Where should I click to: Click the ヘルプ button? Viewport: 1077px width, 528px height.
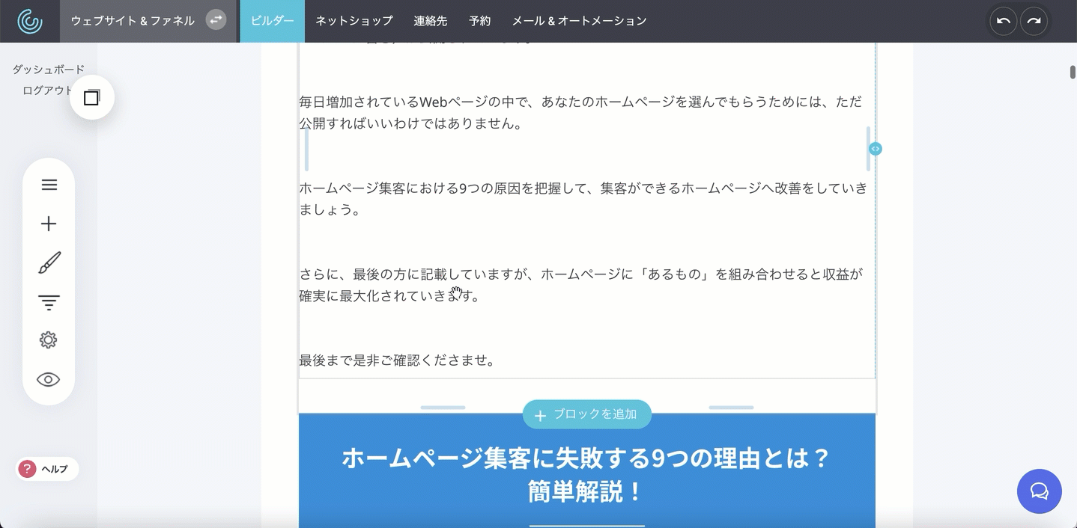coord(47,469)
